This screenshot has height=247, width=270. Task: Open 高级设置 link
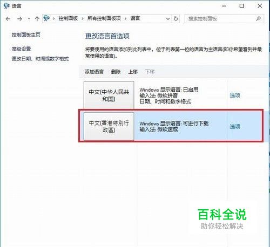pos(22,49)
